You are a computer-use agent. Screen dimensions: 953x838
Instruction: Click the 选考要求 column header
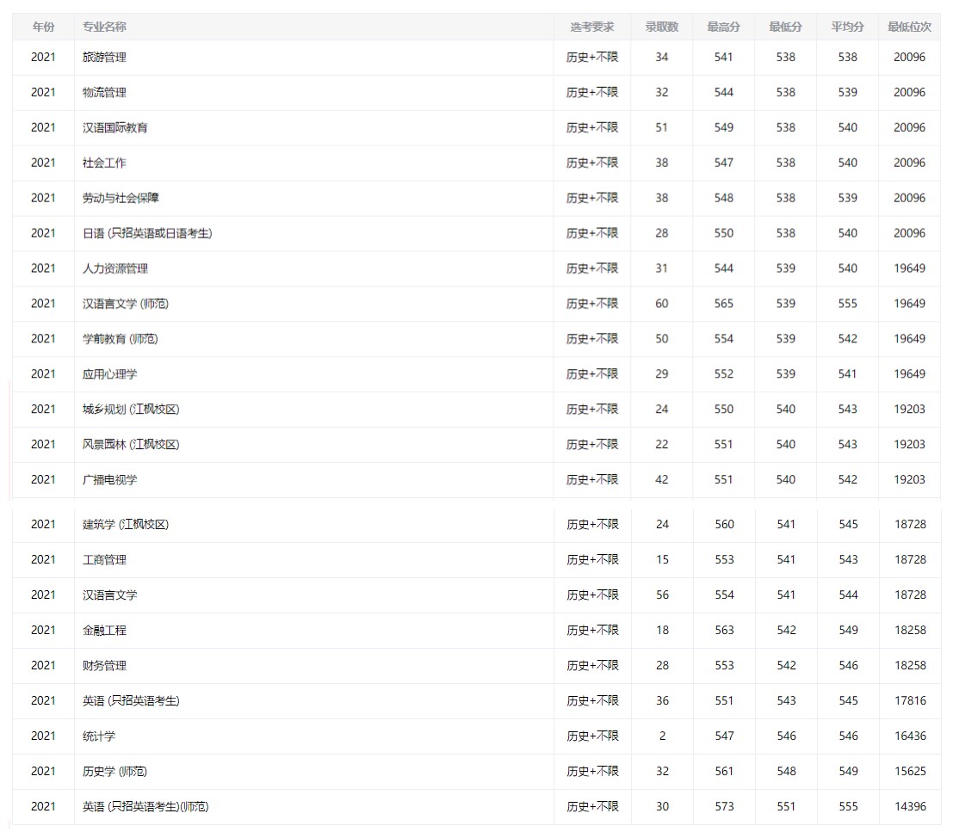(591, 27)
